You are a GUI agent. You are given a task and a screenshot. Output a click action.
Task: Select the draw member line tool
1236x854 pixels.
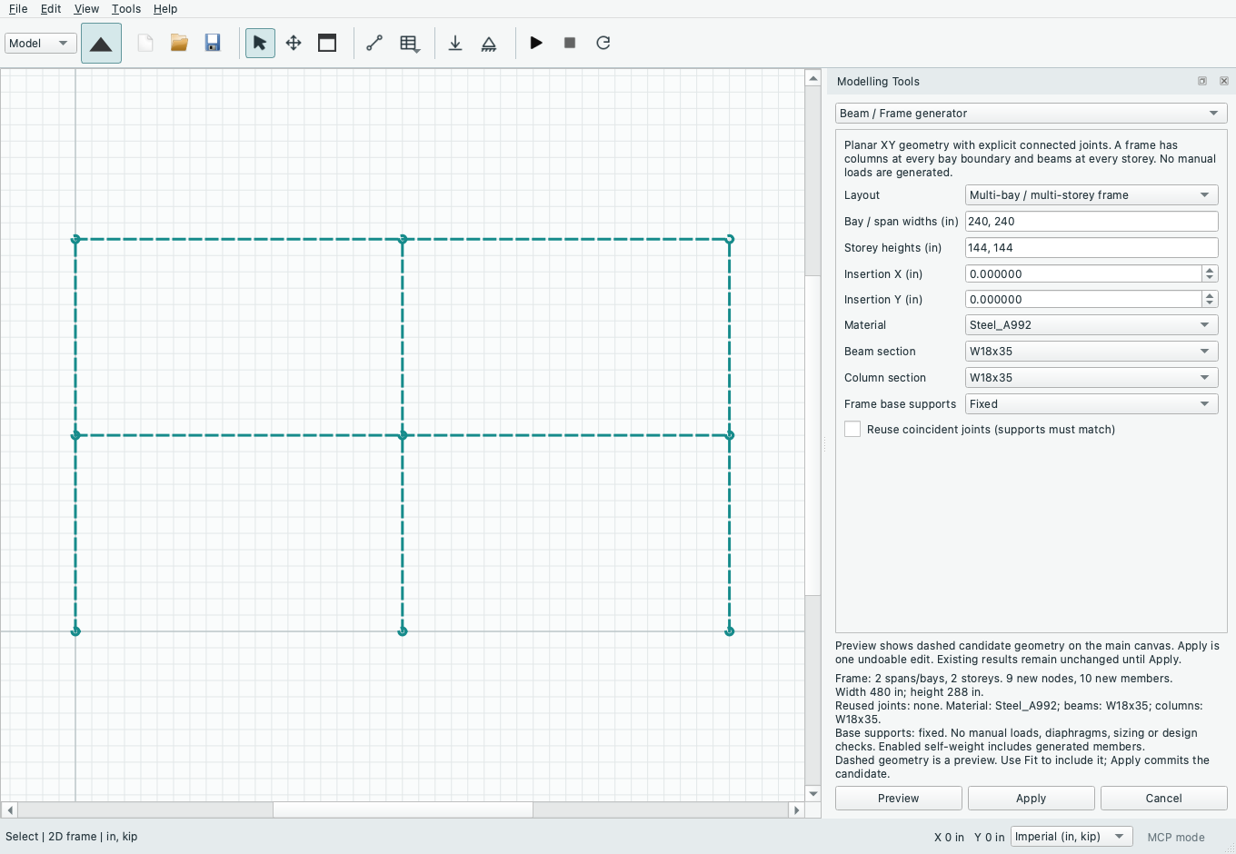pos(374,43)
